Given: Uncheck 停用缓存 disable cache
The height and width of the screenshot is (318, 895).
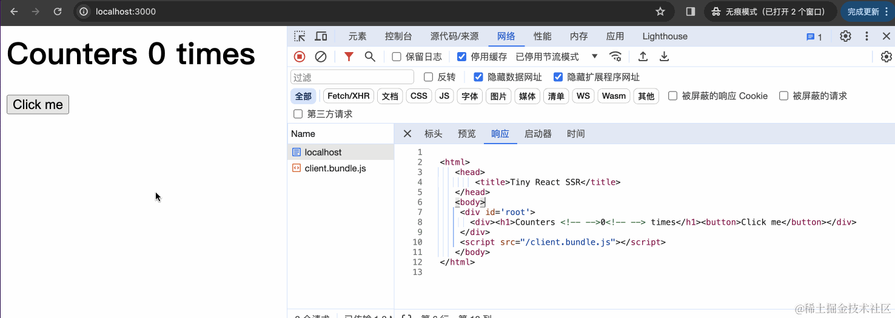Looking at the screenshot, I should (462, 57).
